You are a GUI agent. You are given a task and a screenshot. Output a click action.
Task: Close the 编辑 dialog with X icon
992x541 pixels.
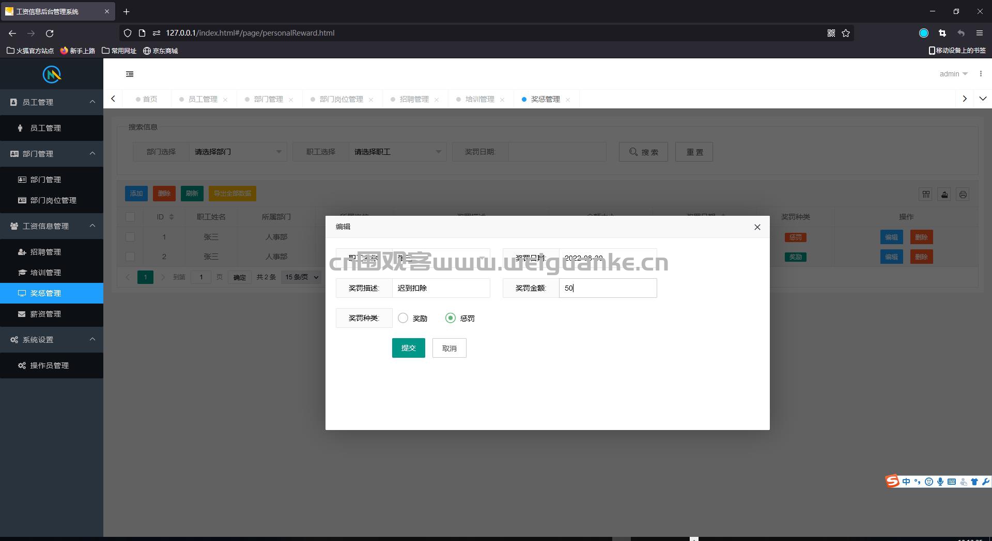[757, 227]
